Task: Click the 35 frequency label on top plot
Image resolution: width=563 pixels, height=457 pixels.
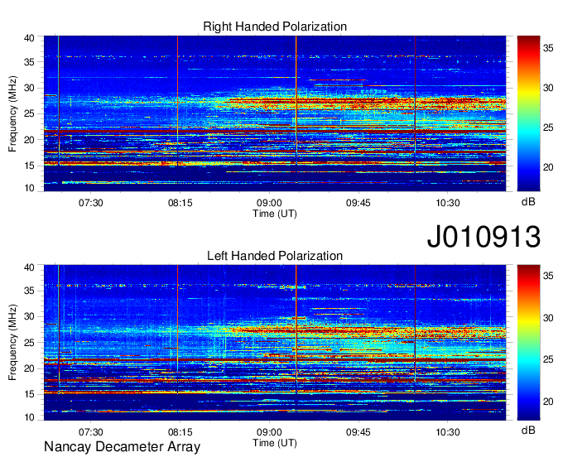Action: (29, 62)
